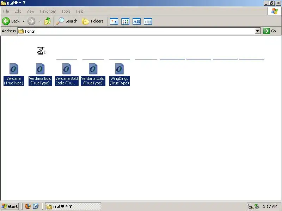Select the Verdana Italic font icon
This screenshot has height=211, width=282.
(x=93, y=69)
